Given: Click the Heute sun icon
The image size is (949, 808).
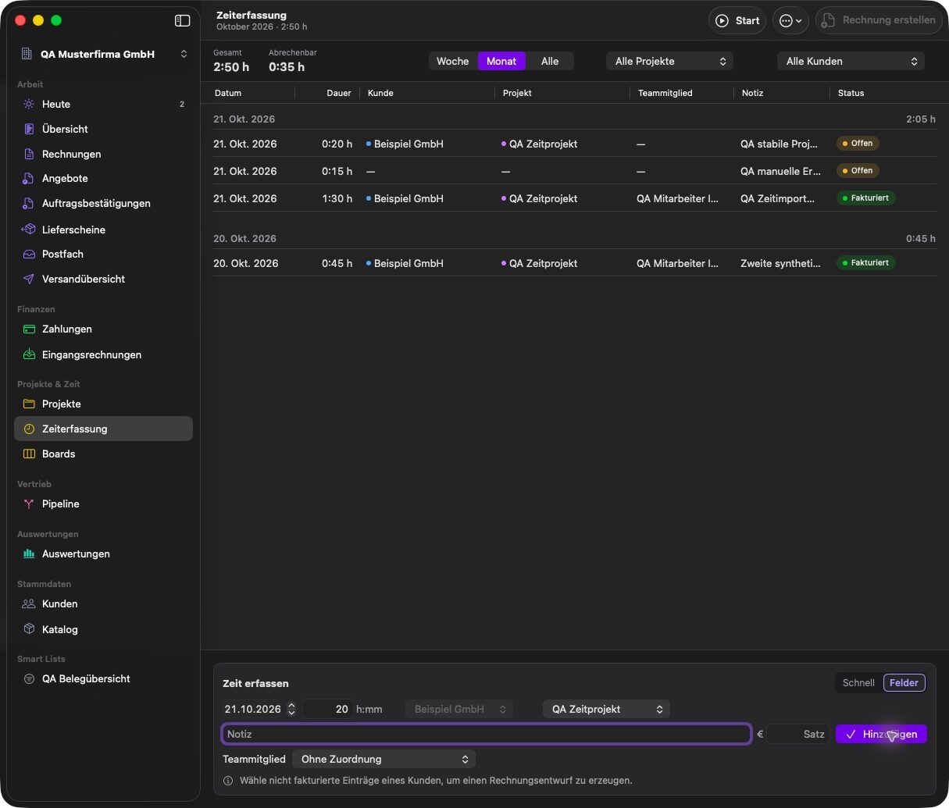Looking at the screenshot, I should pyautogui.click(x=29, y=104).
